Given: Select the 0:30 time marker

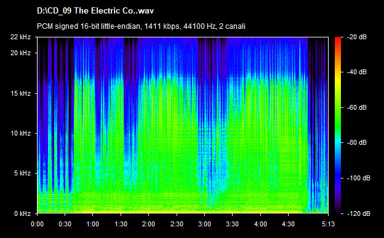Looking at the screenshot, I should 65,224.
